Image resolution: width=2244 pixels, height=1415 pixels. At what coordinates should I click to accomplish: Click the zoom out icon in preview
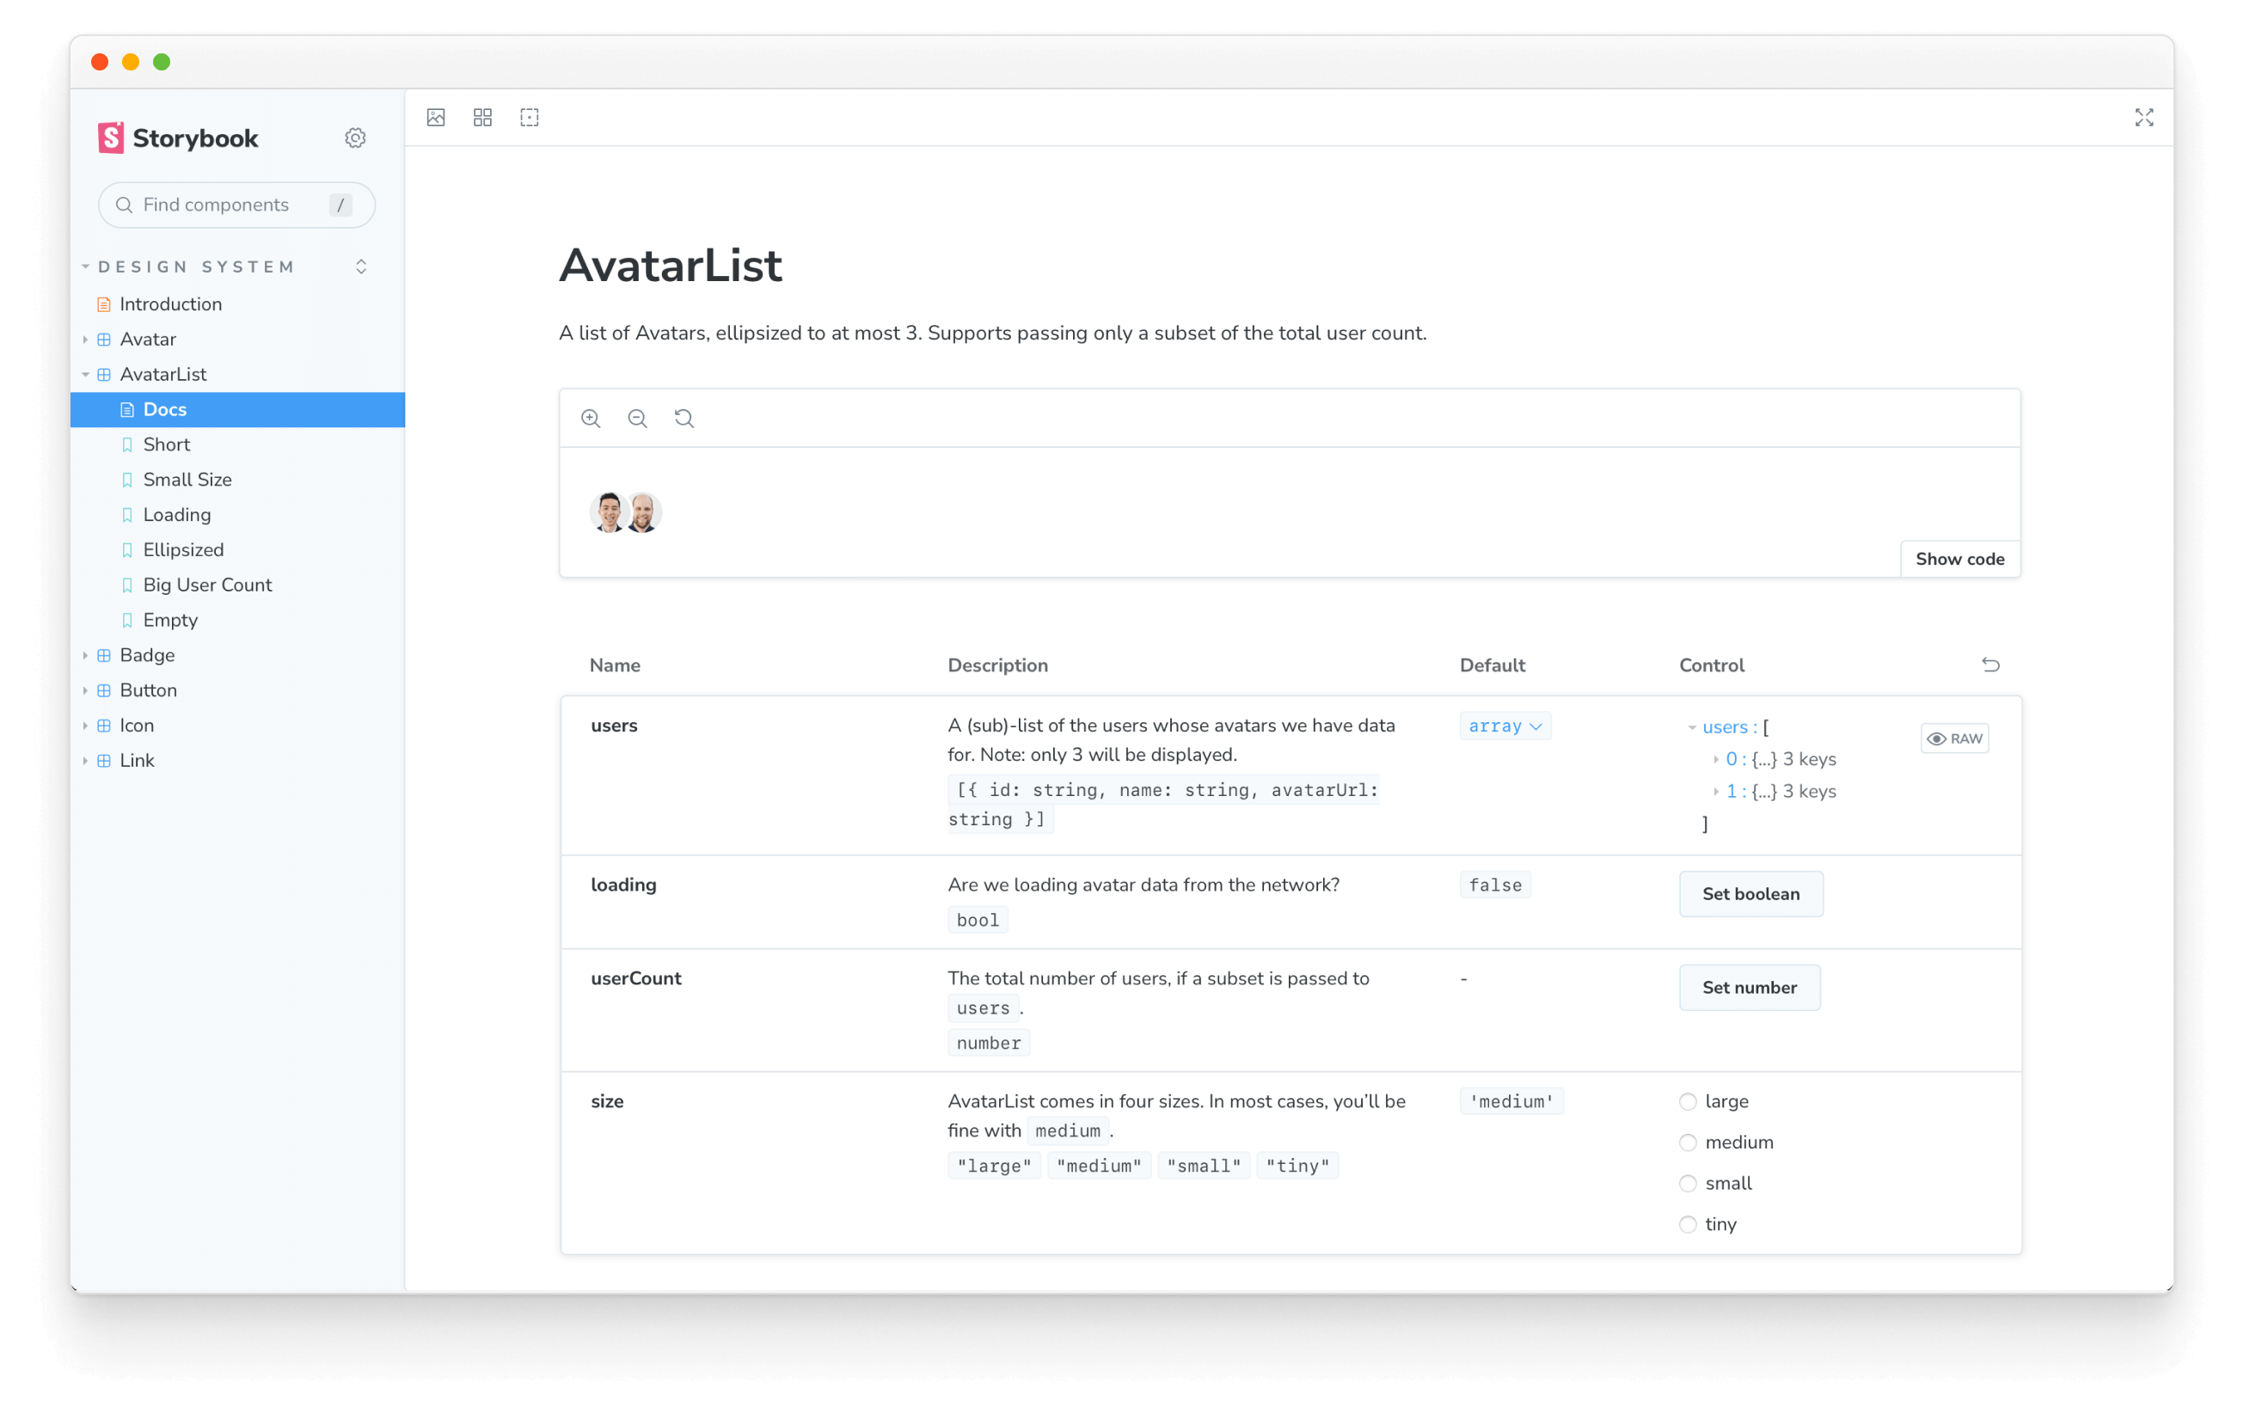point(637,419)
